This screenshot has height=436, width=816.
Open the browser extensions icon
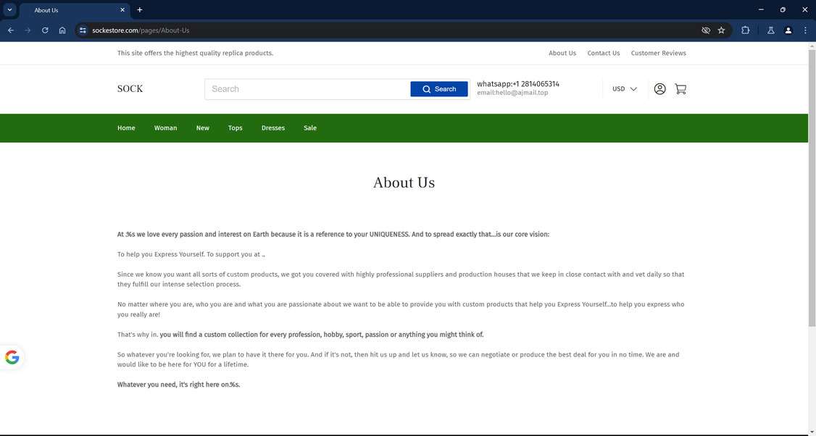[x=745, y=30]
